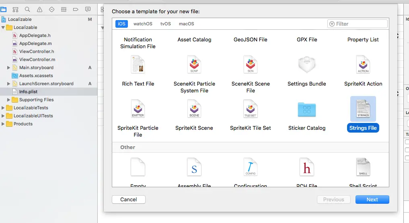Select the Sticker Catalog folder icon
409x223 pixels.
click(x=307, y=109)
